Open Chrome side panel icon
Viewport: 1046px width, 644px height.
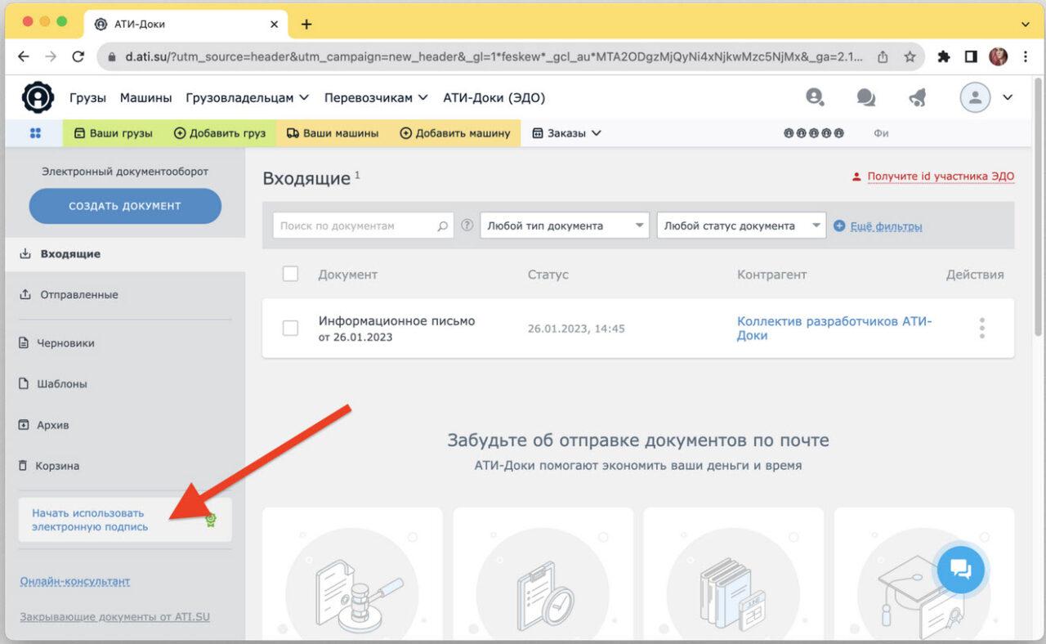click(971, 57)
